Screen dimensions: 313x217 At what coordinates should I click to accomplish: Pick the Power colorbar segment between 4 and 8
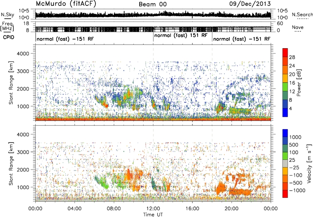285,104
